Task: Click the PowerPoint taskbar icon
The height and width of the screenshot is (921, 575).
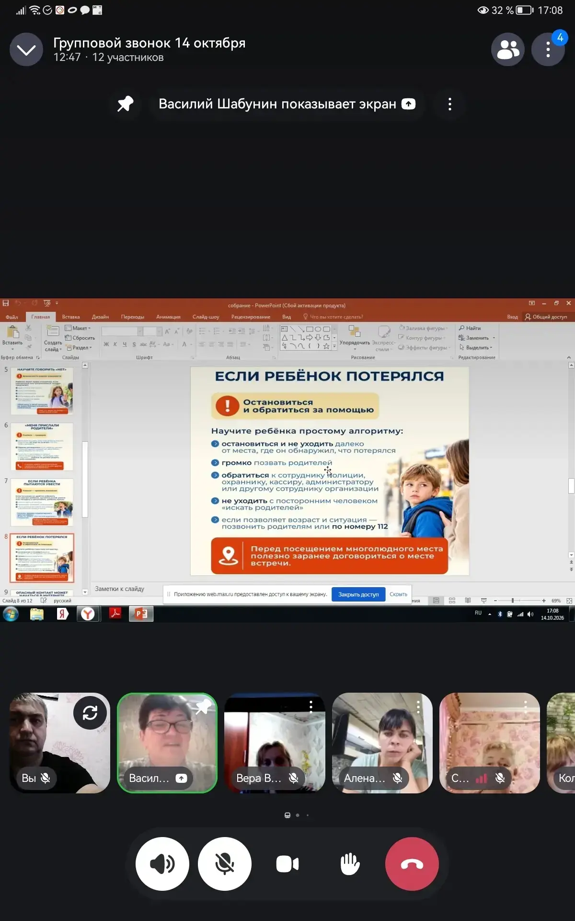Action: [141, 614]
